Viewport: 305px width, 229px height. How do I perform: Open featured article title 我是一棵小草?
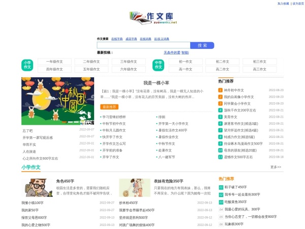coord(156,83)
